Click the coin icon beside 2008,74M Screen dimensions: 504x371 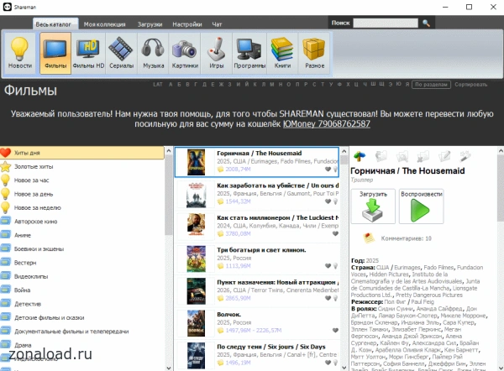220,170
